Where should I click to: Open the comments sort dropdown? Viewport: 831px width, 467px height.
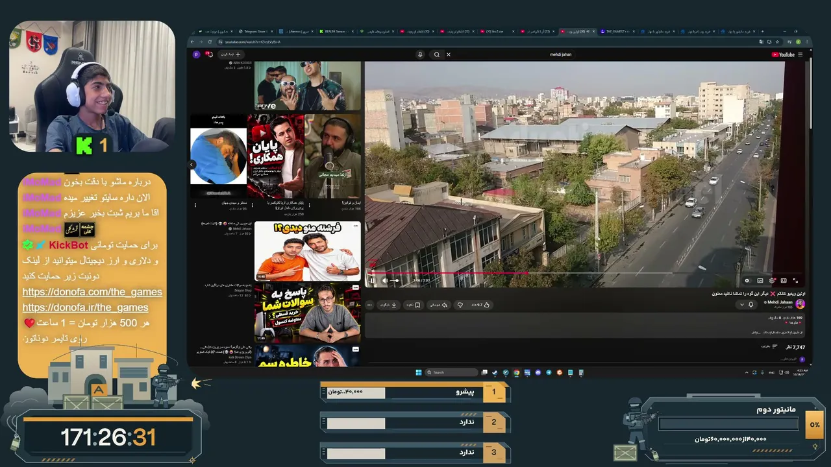[x=770, y=347]
